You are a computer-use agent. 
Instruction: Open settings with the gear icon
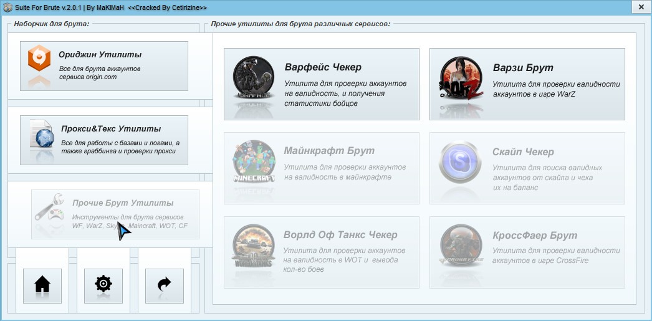(x=103, y=284)
